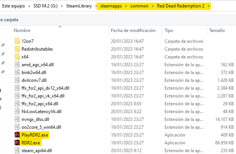Click the pin icon beside the bink2w64.dll row
The image size is (236, 154).
click(3, 72)
